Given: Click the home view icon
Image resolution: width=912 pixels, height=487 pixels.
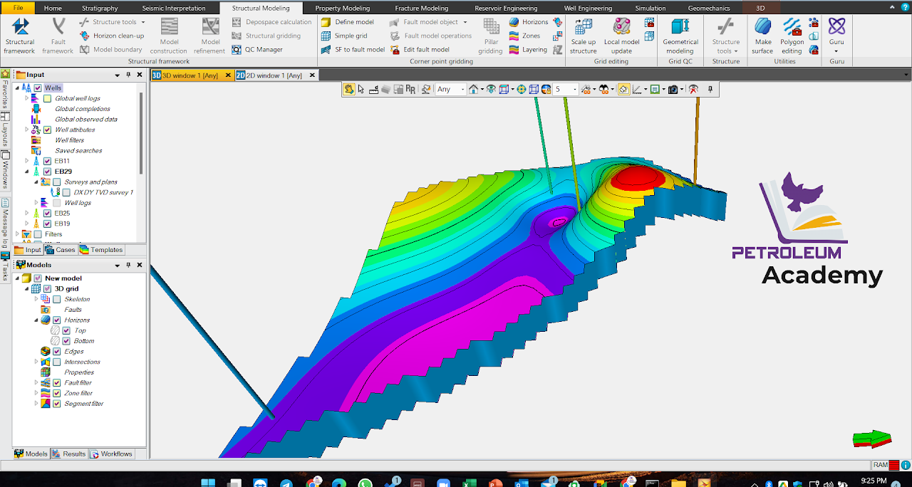Looking at the screenshot, I should click(x=473, y=89).
